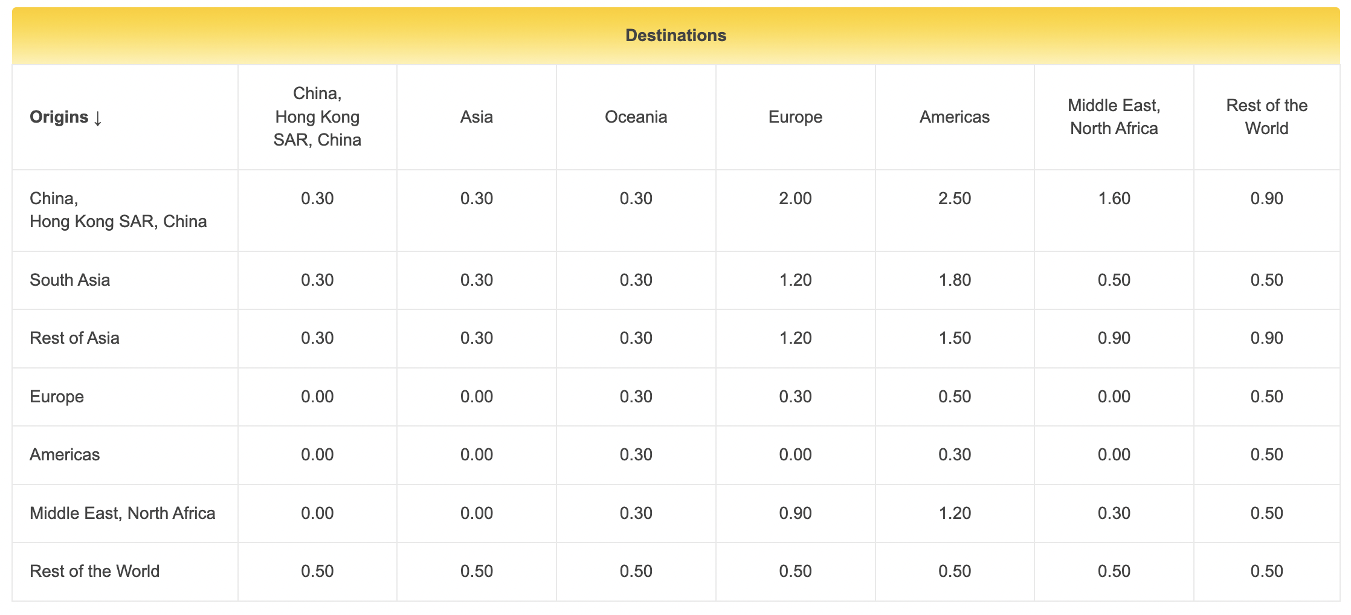This screenshot has height=615, width=1351.
Task: Click 1.20 in Middle East row, Americas column
Action: pyautogui.click(x=955, y=513)
